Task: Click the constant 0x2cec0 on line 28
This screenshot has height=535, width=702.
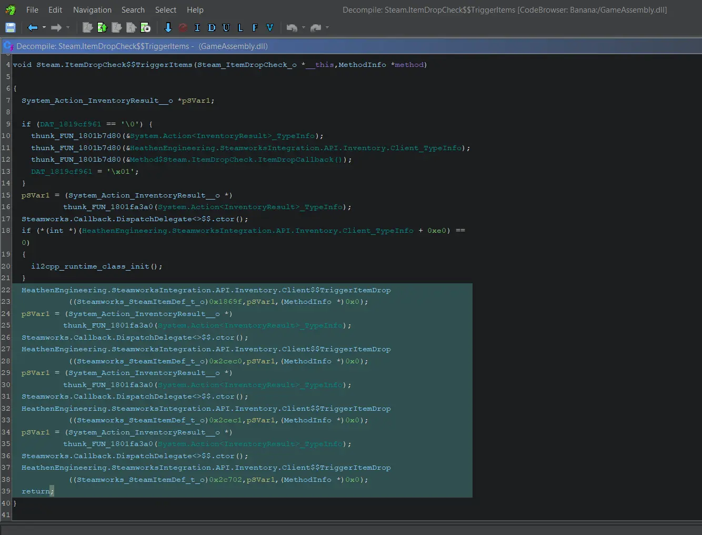Action: click(226, 361)
